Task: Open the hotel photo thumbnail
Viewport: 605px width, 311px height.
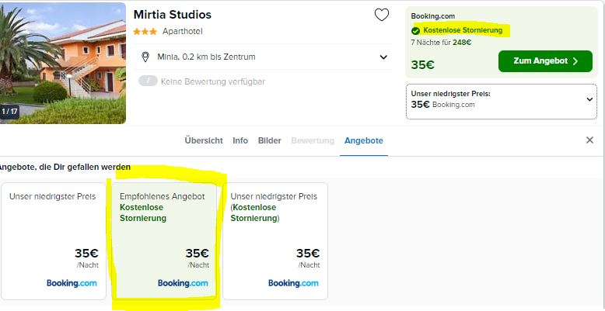Action: pos(63,63)
